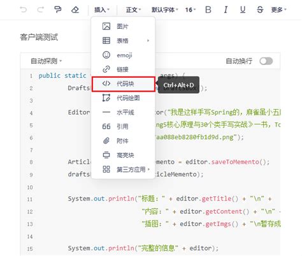This screenshot has height=256, width=302.
Task: Click the undo arrow icon
Action: coord(23,10)
